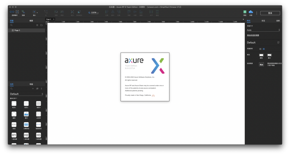Image resolution: width=290 pixels, height=155 pixels.
Task: Click the Align Bottom toolbar icon
Action: coord(141,12)
